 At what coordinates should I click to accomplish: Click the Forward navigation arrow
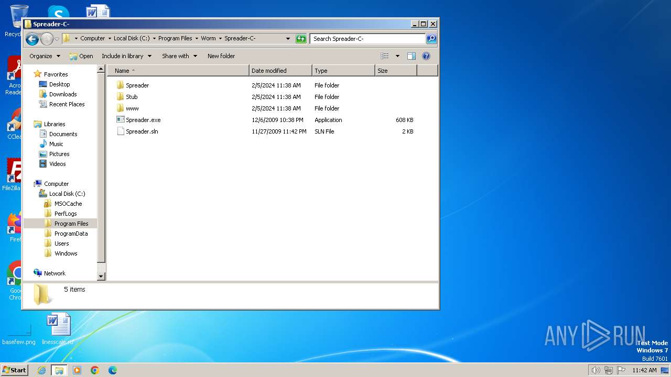(47, 39)
